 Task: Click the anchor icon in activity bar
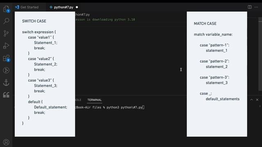point(7,82)
